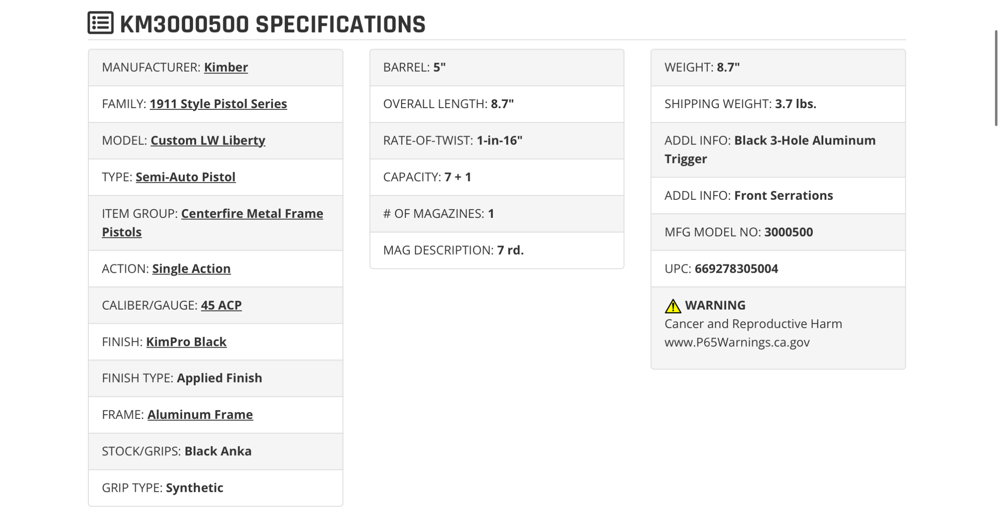The height and width of the screenshot is (519, 1000).
Task: Click the rate-of-twist 1-in-16" value
Action: pos(500,140)
